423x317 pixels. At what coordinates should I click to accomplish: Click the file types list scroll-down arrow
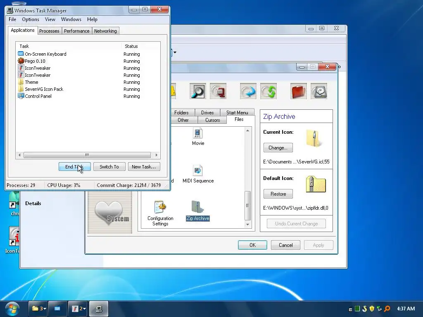(x=248, y=224)
